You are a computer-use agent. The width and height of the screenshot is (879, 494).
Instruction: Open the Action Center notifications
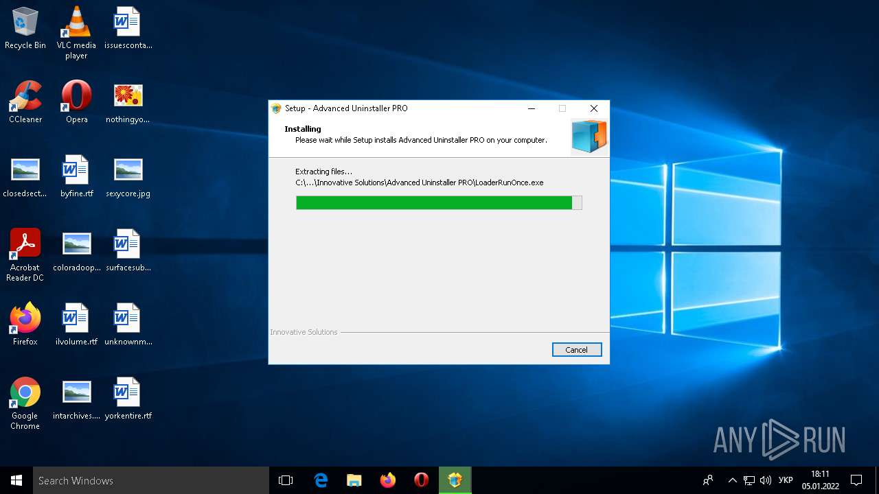pos(856,480)
